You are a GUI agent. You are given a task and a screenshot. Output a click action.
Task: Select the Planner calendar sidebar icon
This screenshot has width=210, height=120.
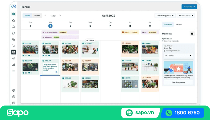[14, 52]
